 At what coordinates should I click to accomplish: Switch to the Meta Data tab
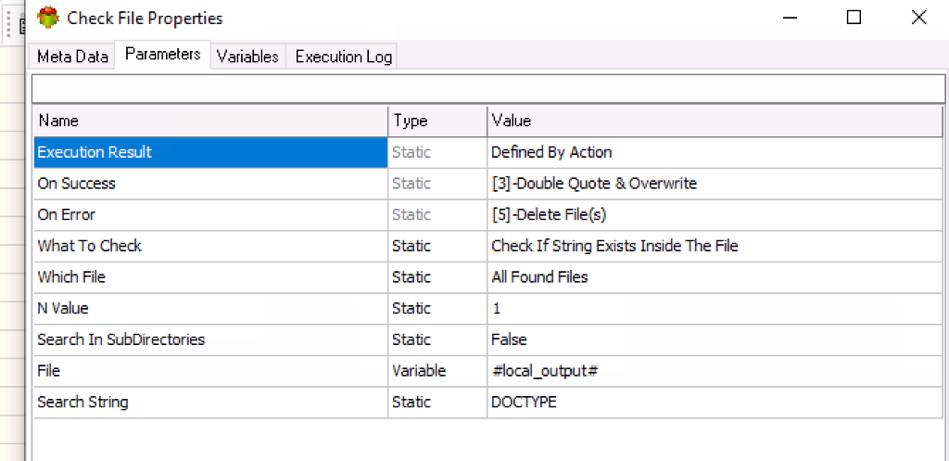(72, 57)
